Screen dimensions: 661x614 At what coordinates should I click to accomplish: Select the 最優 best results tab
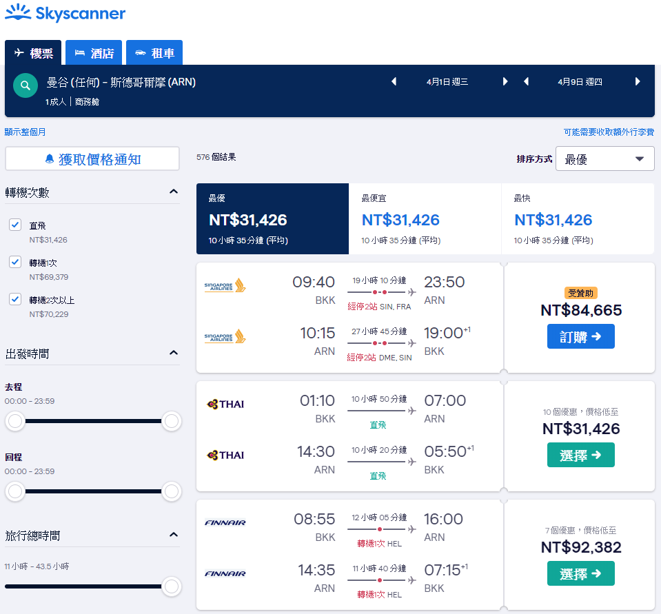[272, 218]
